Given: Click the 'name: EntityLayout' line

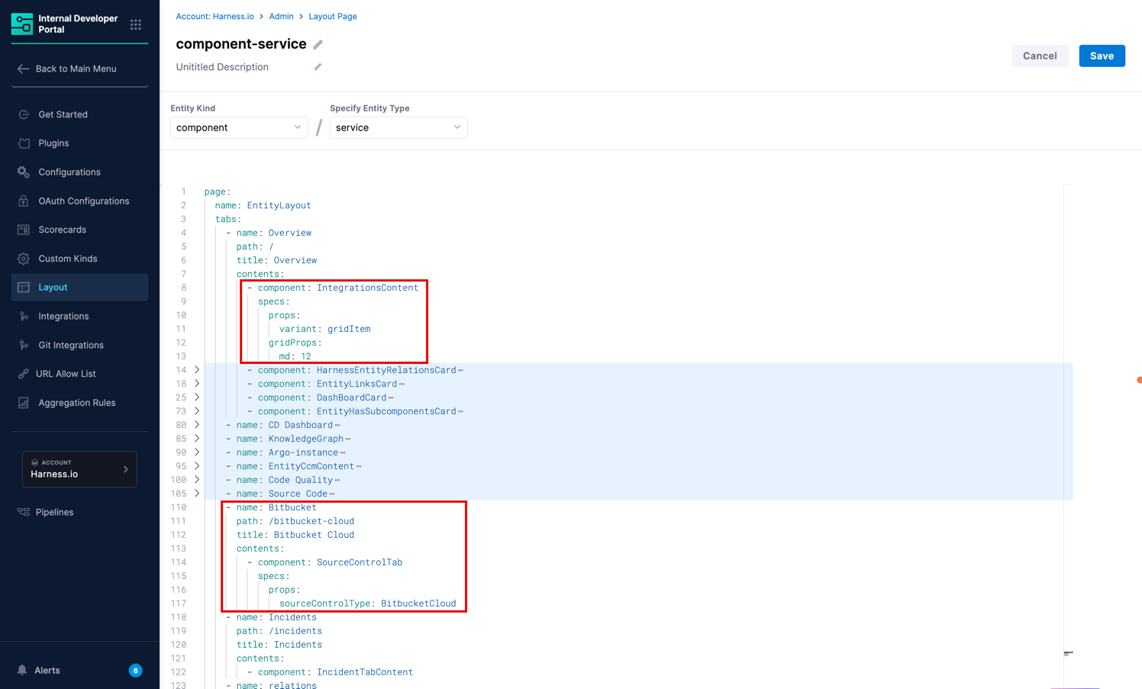Looking at the screenshot, I should (x=263, y=205).
